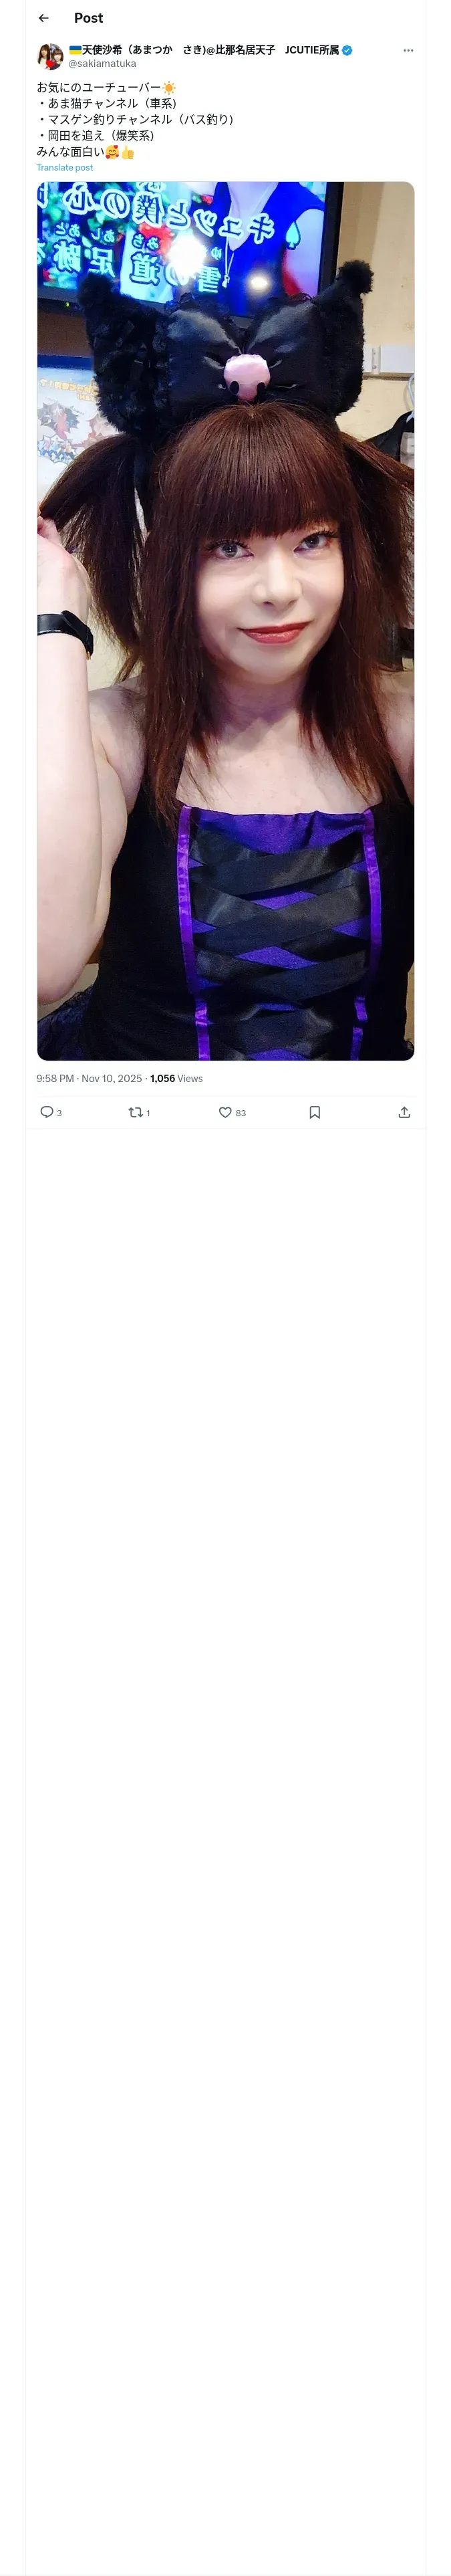Click the Post header title
Screen dimensions: 451x2576
click(88, 18)
